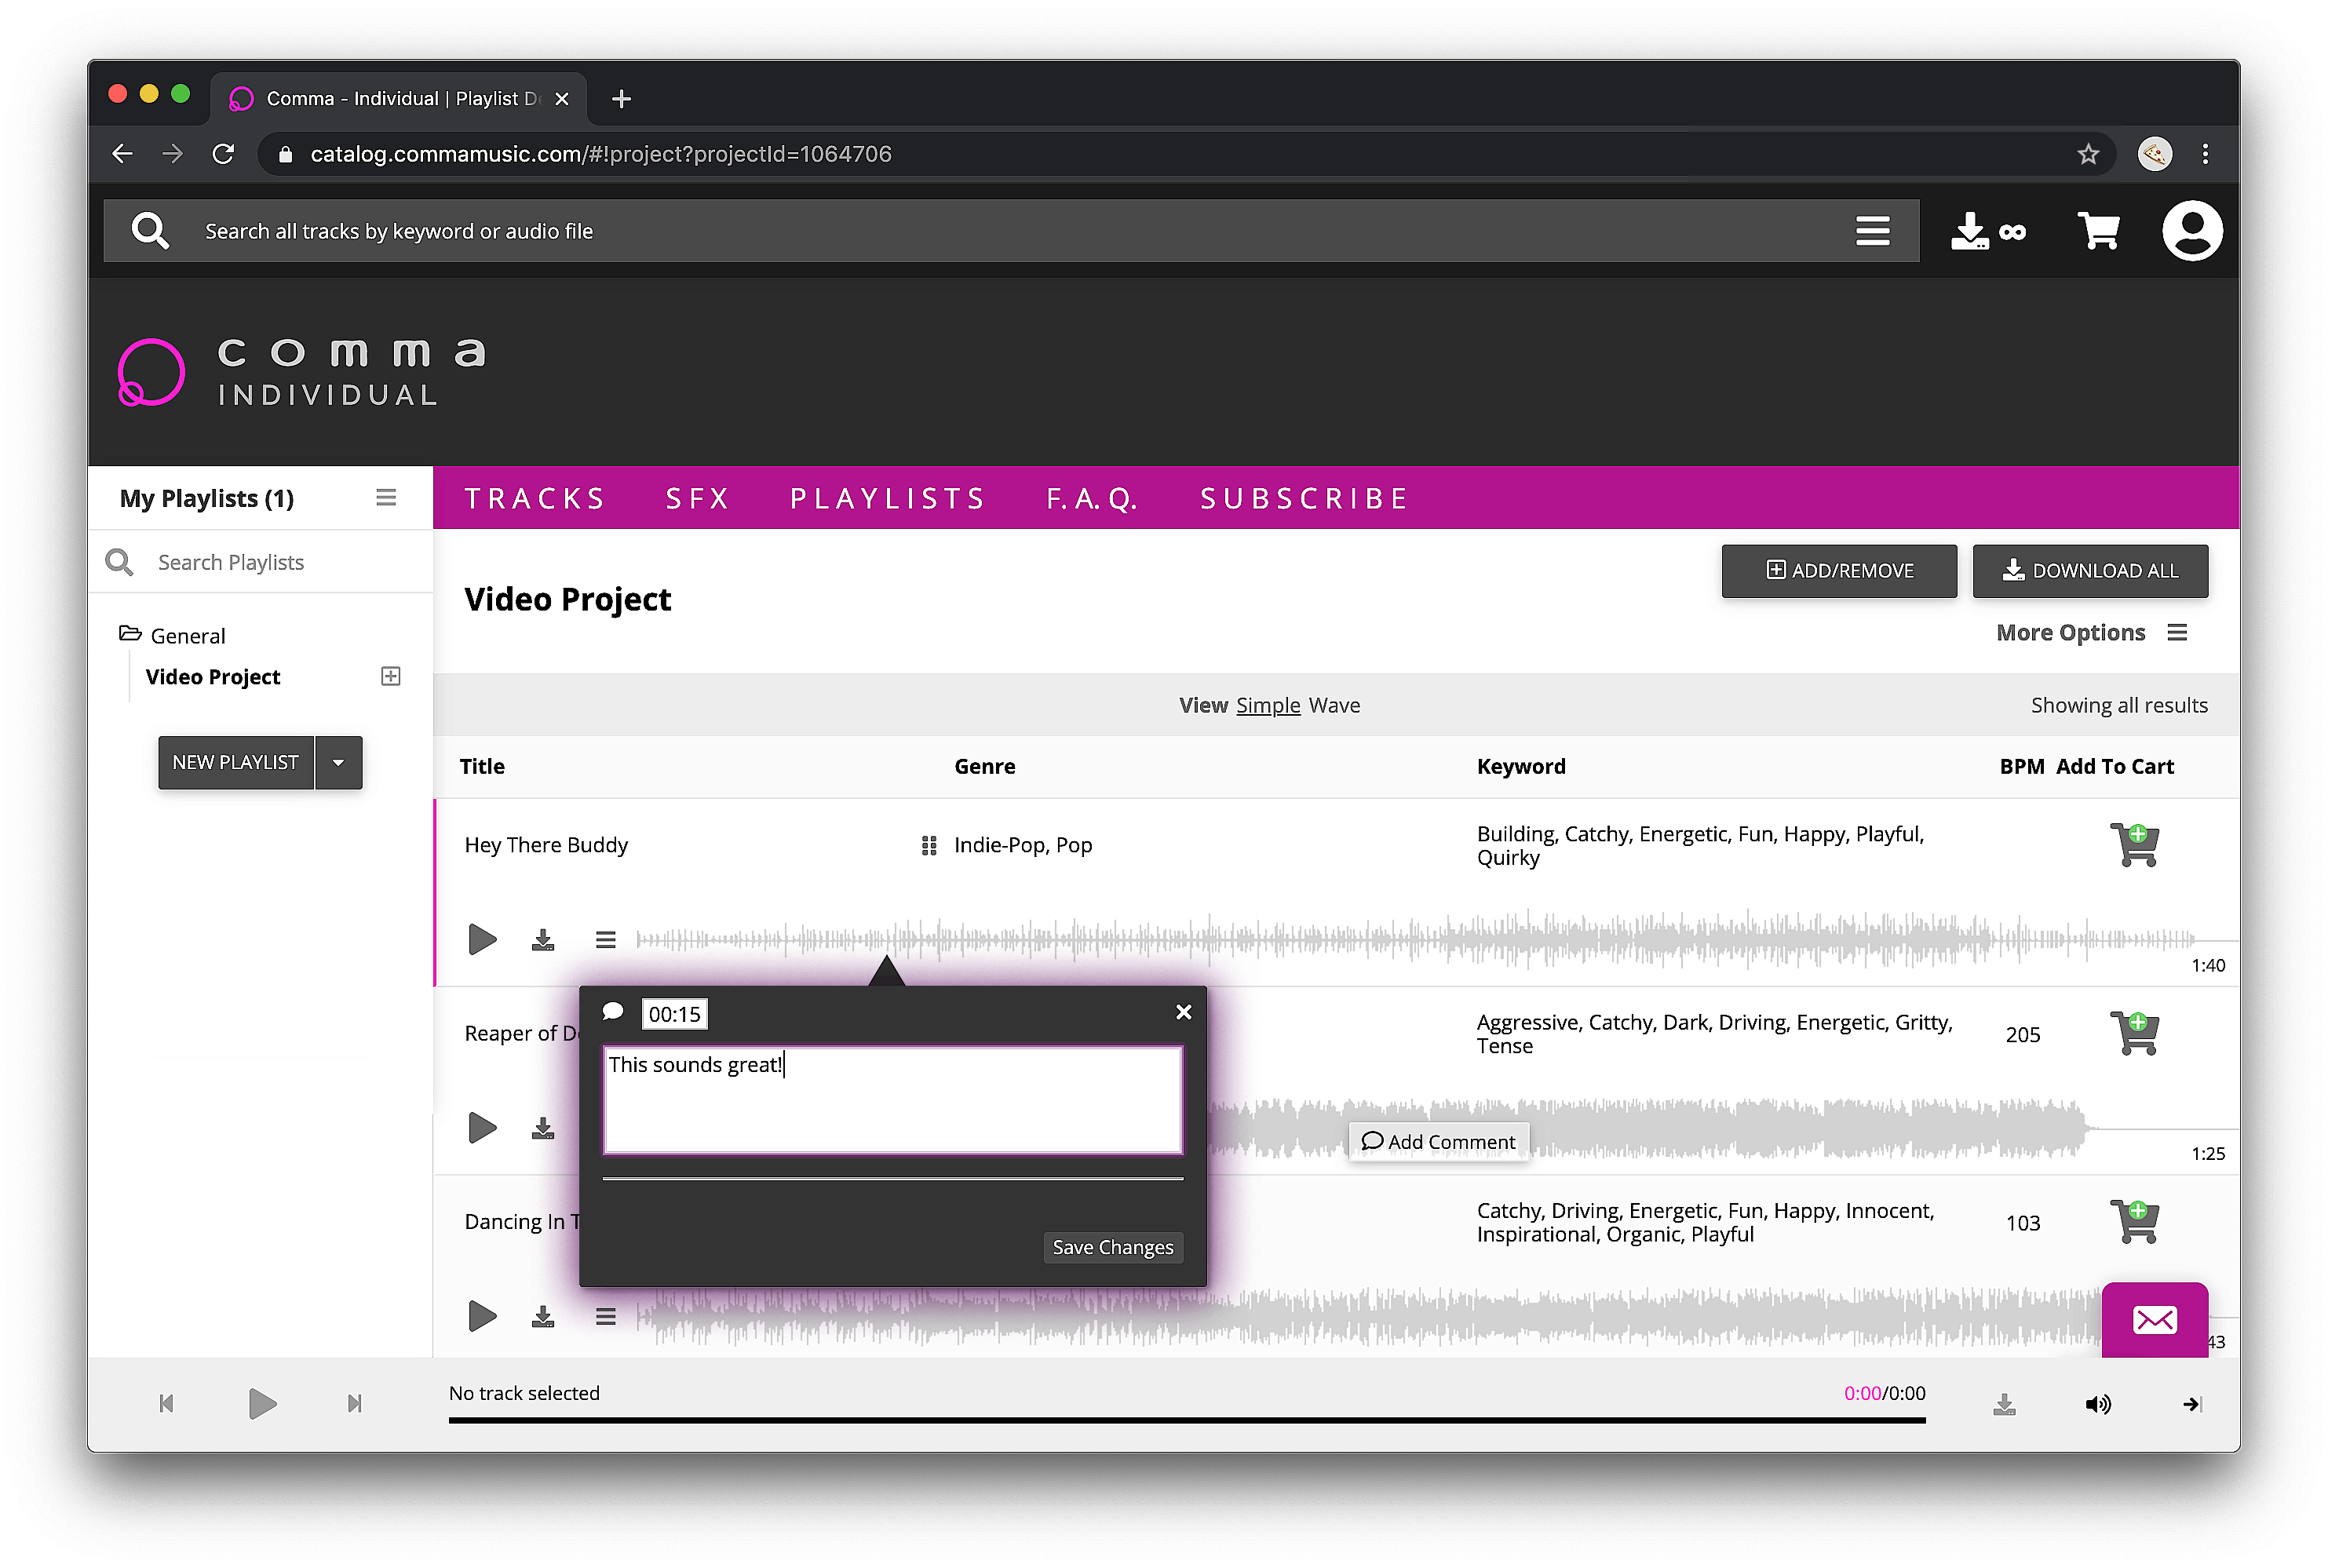2328x1568 pixels.
Task: Open track options menu for Hey There Buddy
Action: click(x=605, y=939)
